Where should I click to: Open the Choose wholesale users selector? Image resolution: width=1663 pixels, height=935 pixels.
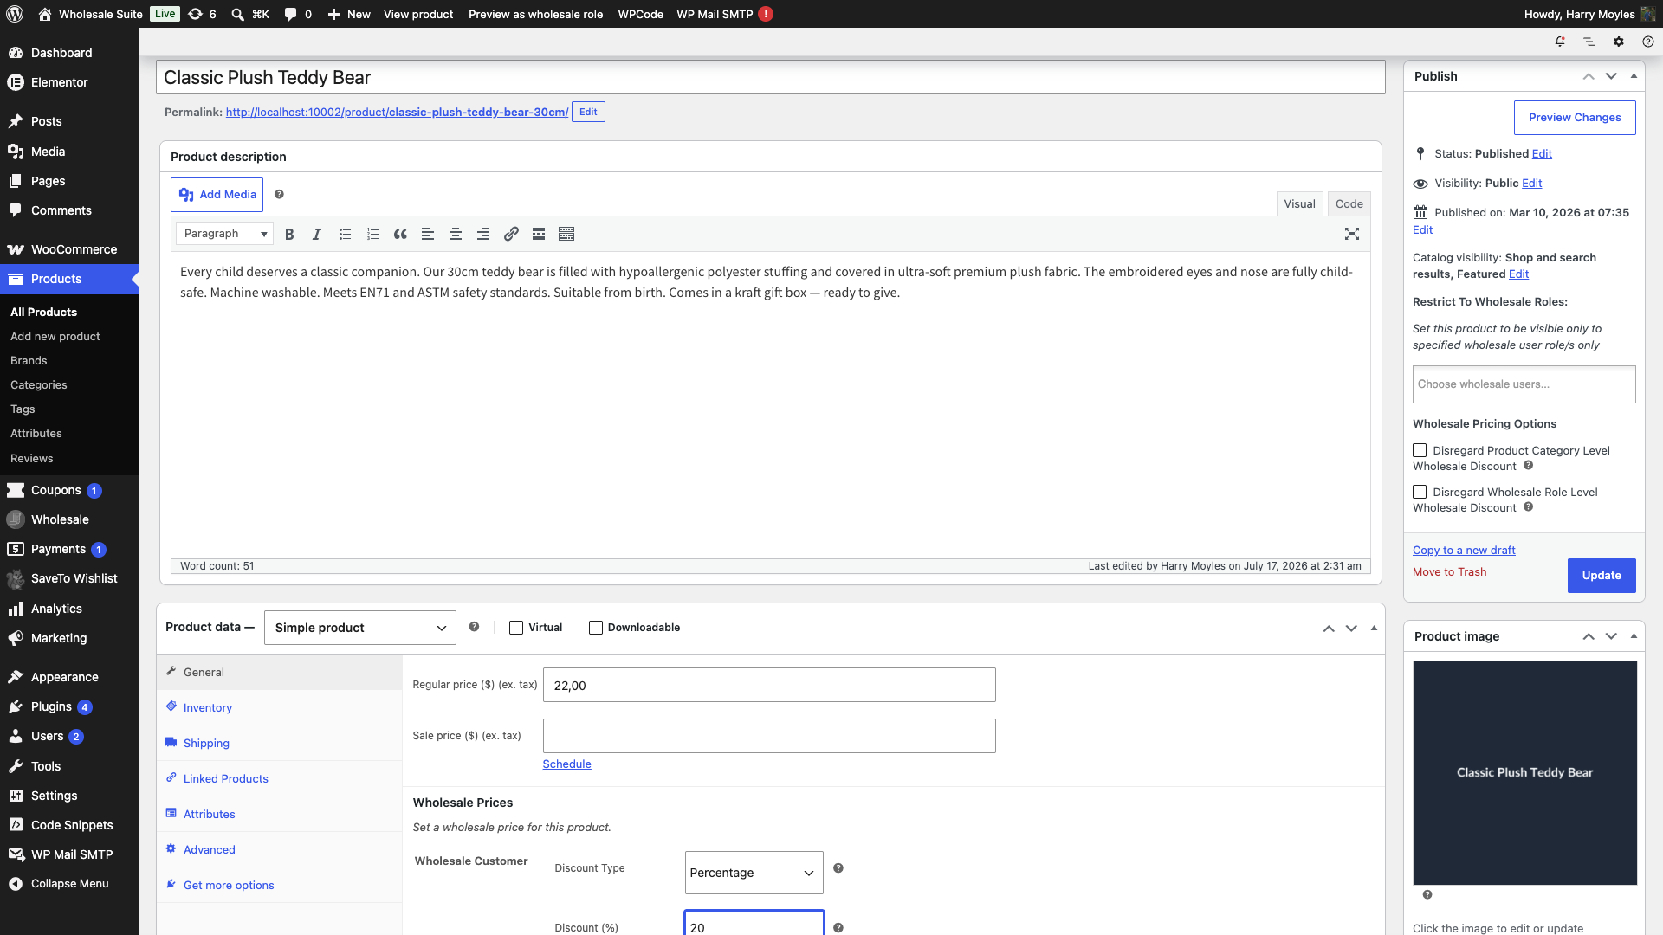tap(1524, 384)
